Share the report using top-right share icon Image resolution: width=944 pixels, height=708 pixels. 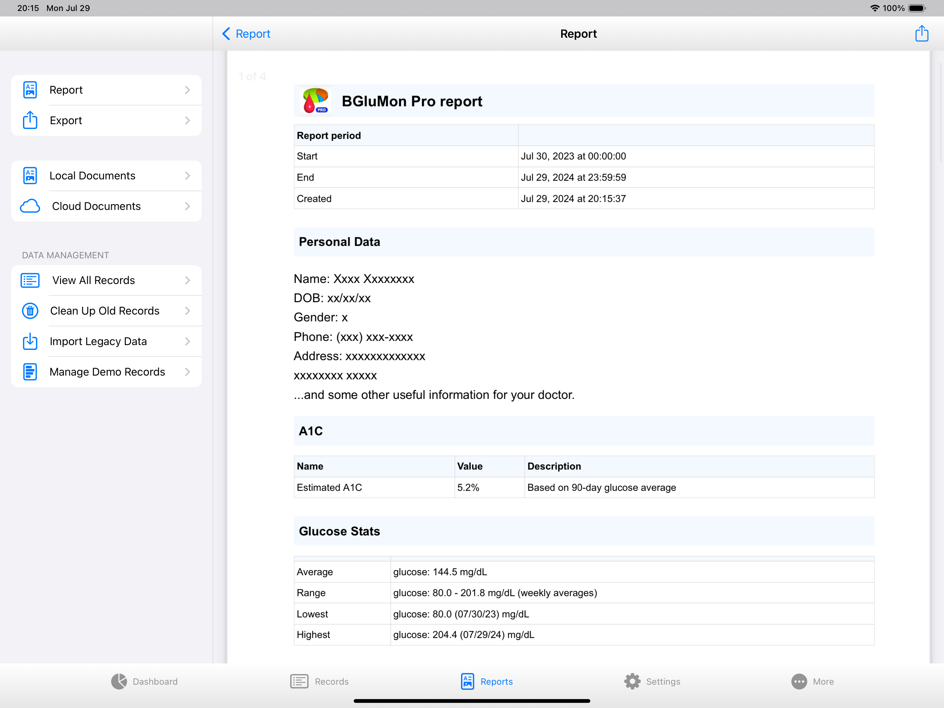922,33
